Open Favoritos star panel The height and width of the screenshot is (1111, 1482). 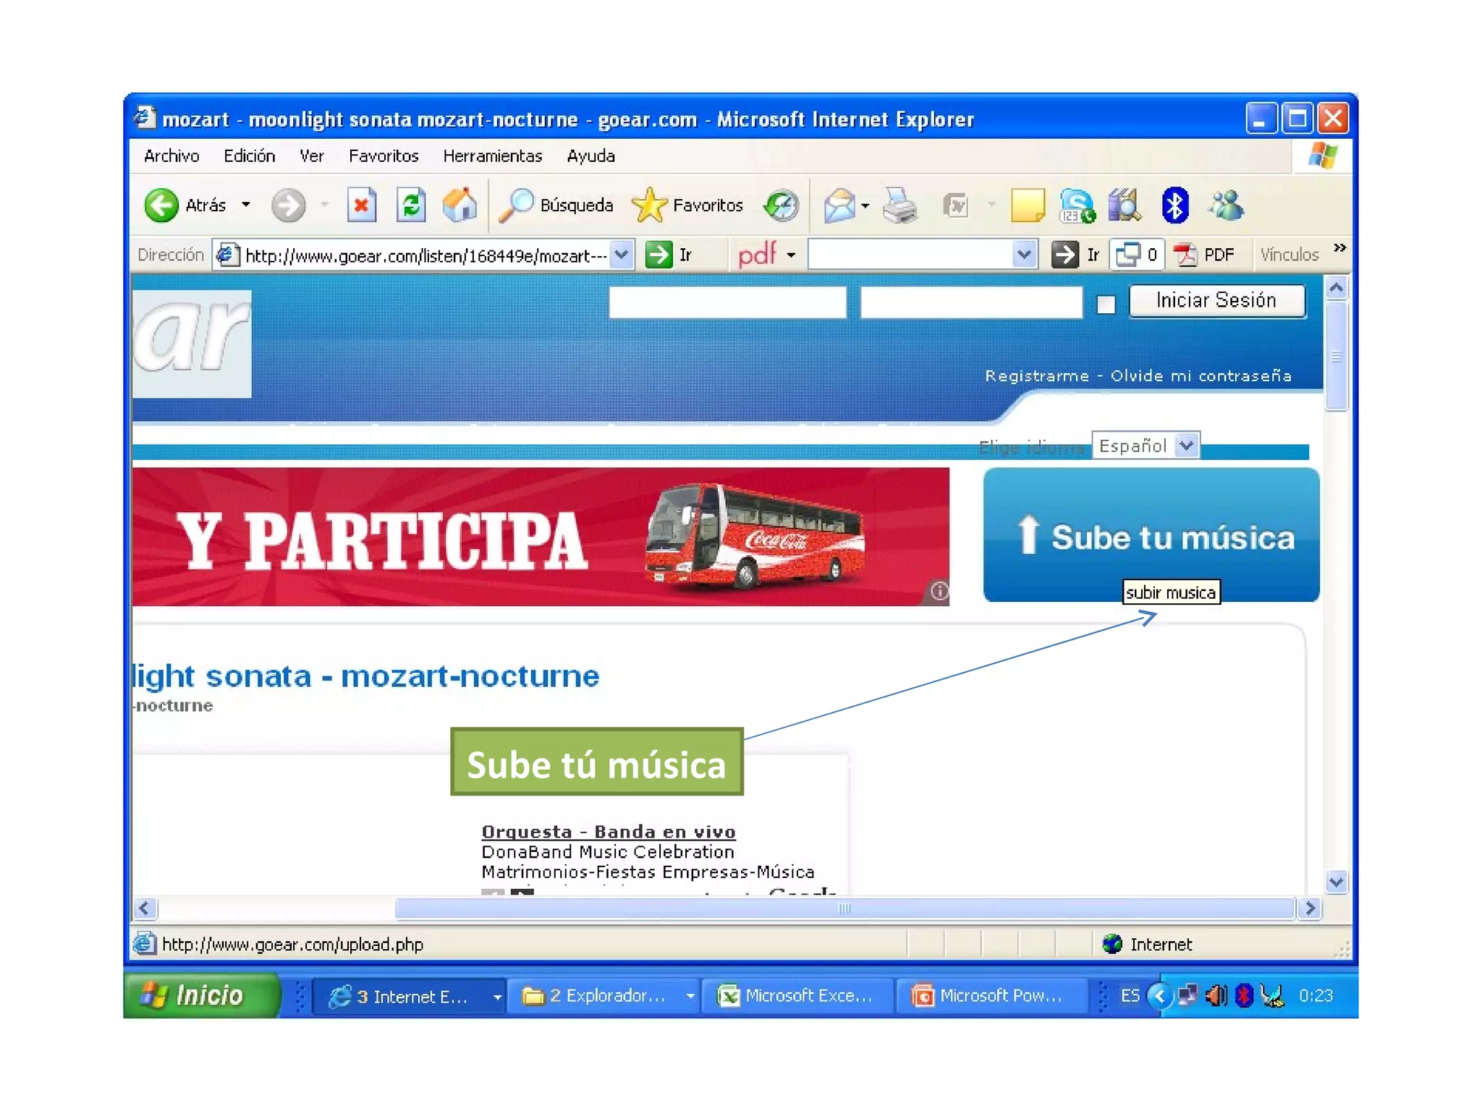click(687, 205)
